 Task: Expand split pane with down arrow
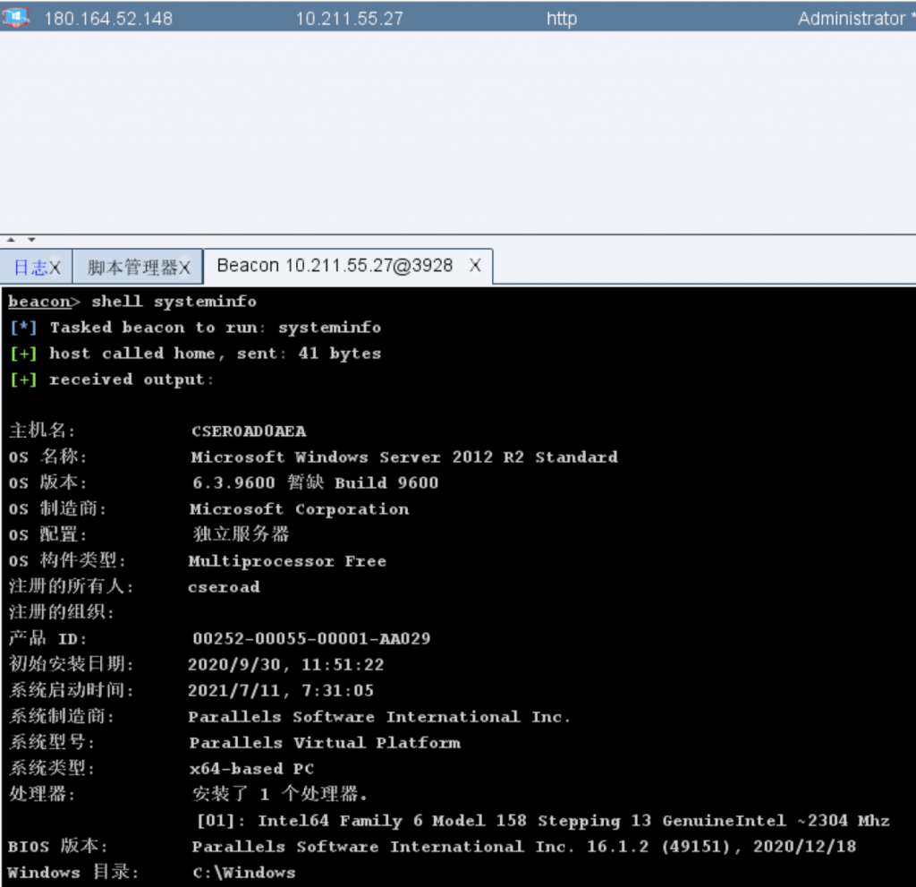[x=31, y=239]
